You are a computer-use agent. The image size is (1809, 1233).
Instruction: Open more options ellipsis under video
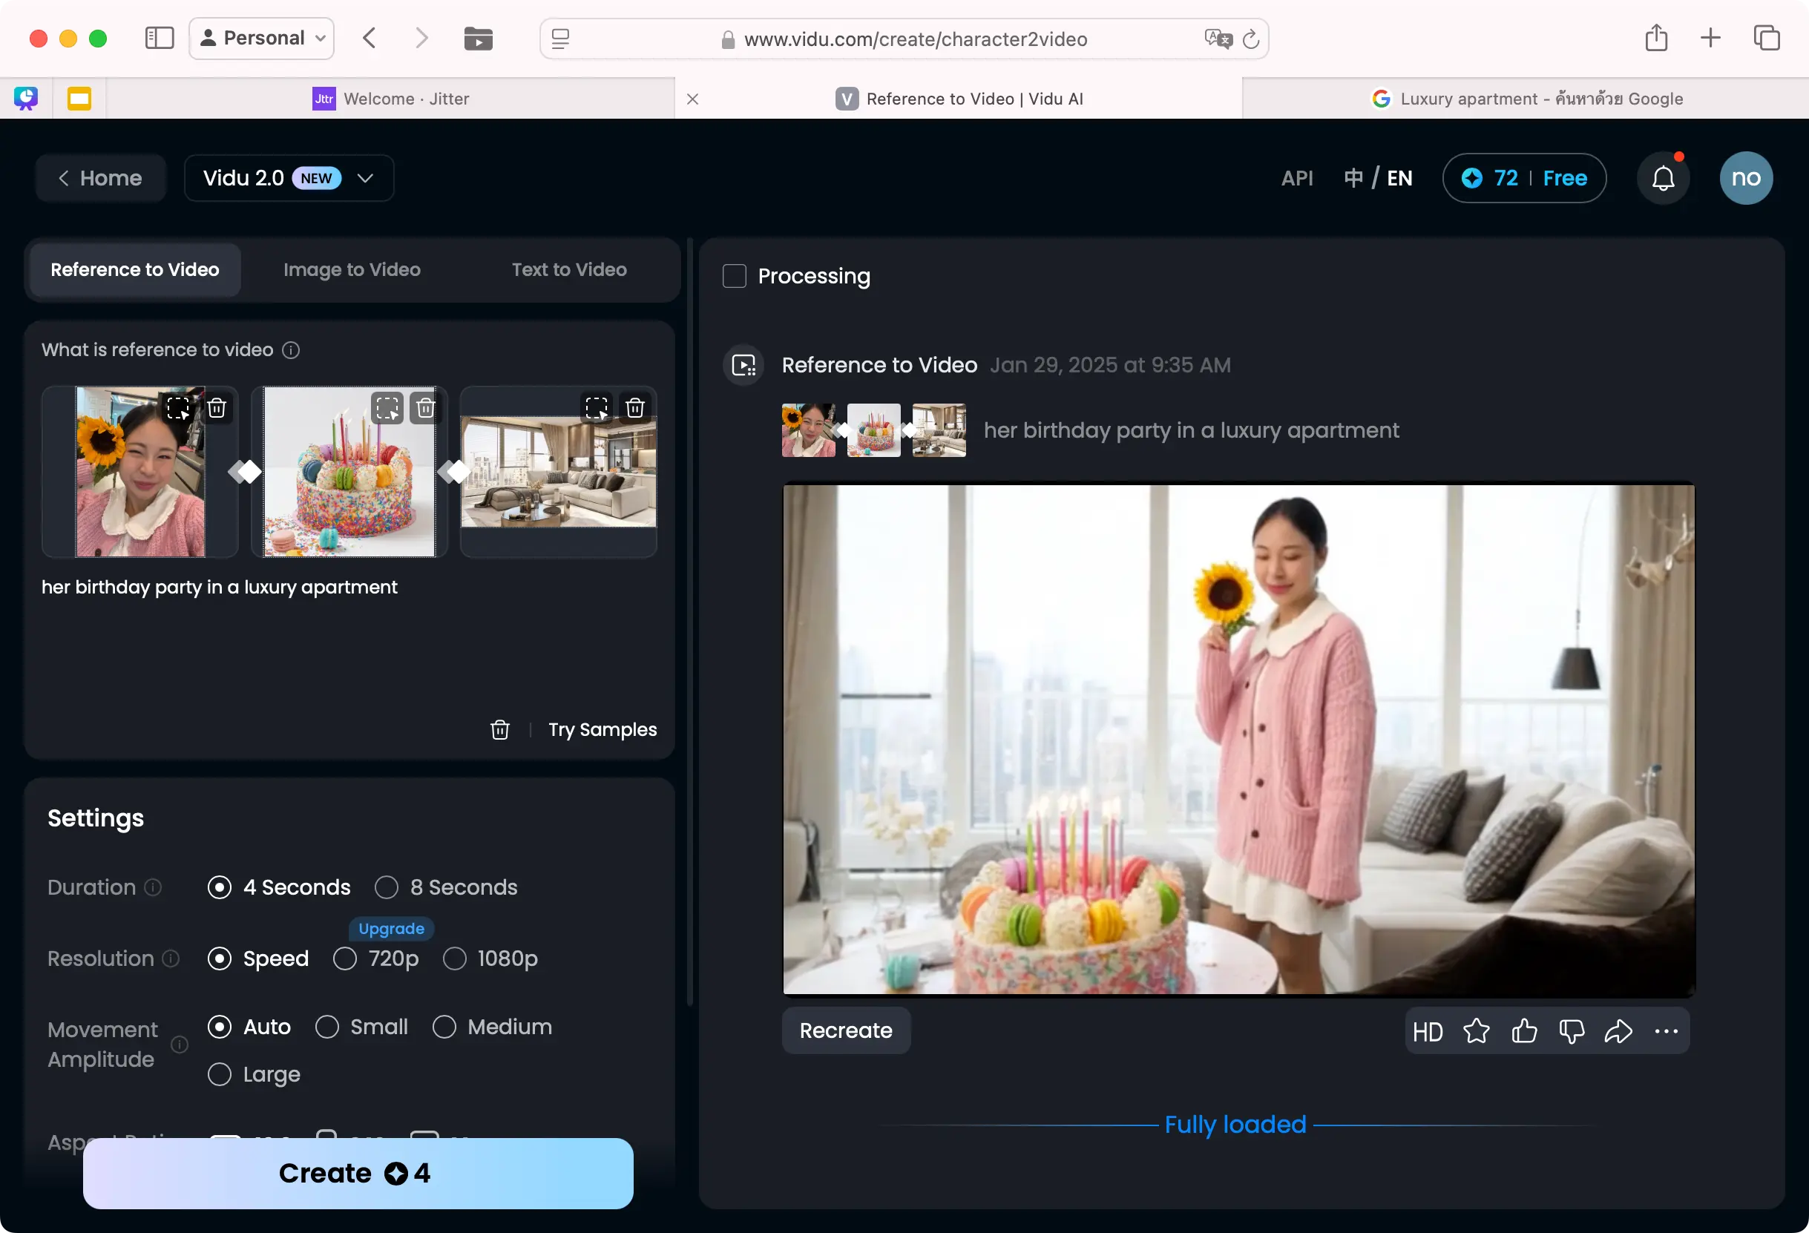pyautogui.click(x=1666, y=1031)
